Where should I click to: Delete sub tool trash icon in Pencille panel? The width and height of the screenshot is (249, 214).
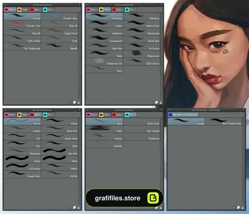[79, 103]
